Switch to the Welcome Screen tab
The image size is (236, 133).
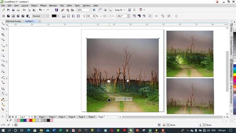(x=13, y=21)
